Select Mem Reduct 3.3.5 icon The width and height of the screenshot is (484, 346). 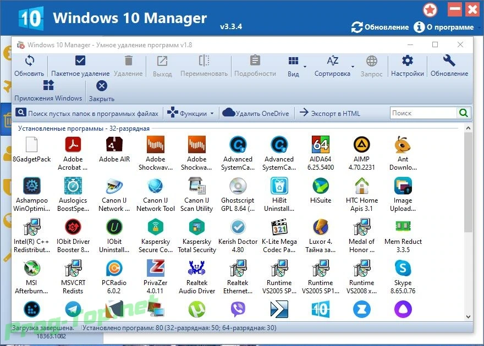pyautogui.click(x=403, y=226)
